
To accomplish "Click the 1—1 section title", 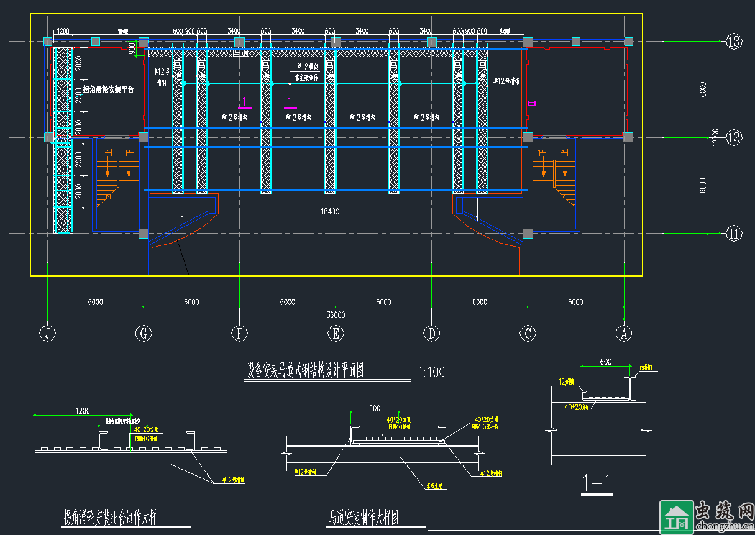I will pyautogui.click(x=597, y=482).
